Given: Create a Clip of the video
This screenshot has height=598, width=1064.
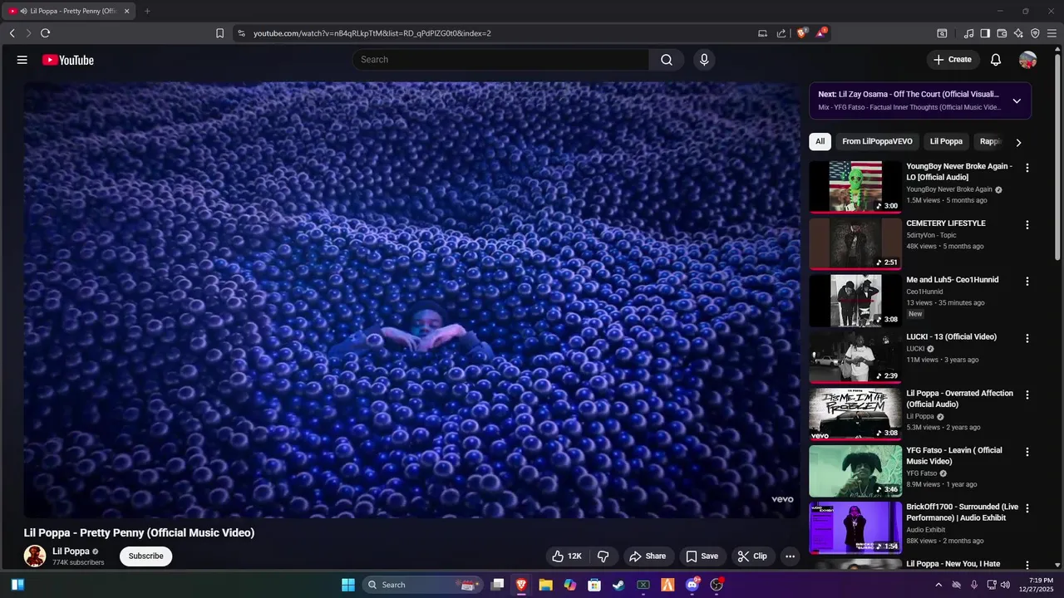Looking at the screenshot, I should 752,556.
